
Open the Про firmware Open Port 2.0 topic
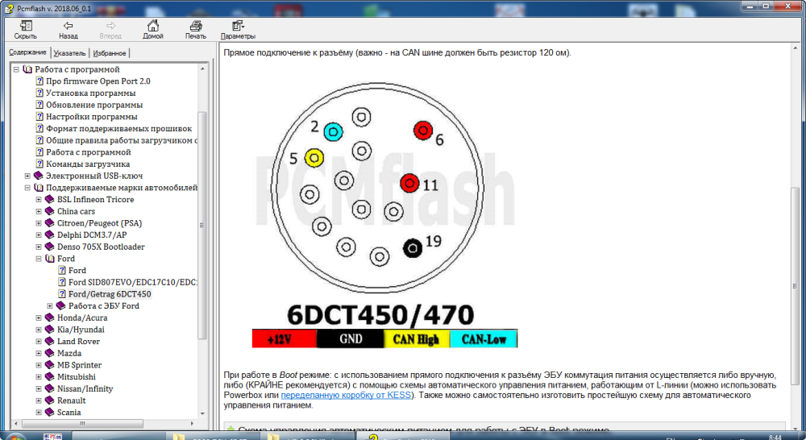(x=98, y=81)
